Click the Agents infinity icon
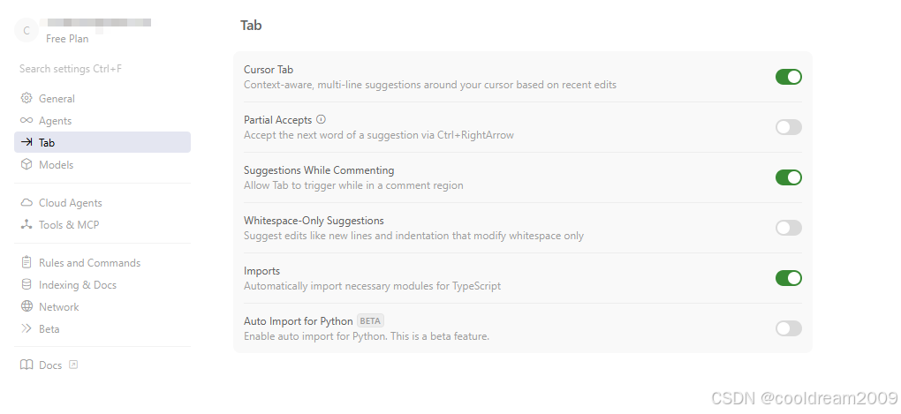901x414 pixels. pyautogui.click(x=26, y=120)
